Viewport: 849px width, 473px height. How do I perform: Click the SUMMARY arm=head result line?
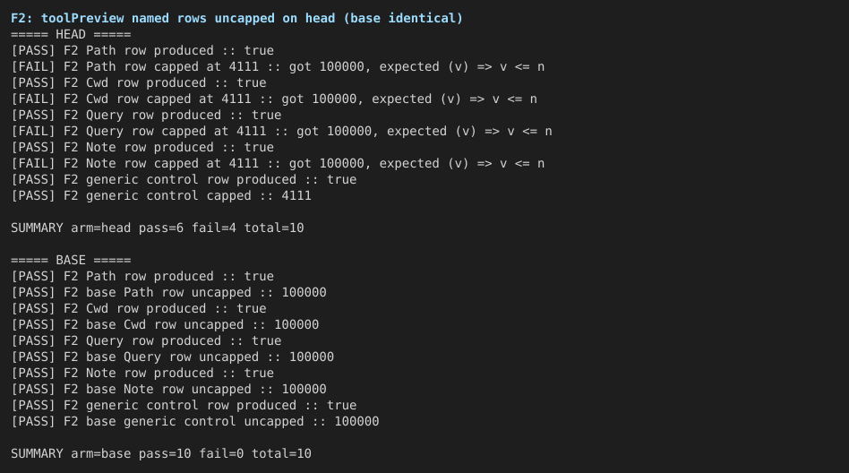(158, 228)
